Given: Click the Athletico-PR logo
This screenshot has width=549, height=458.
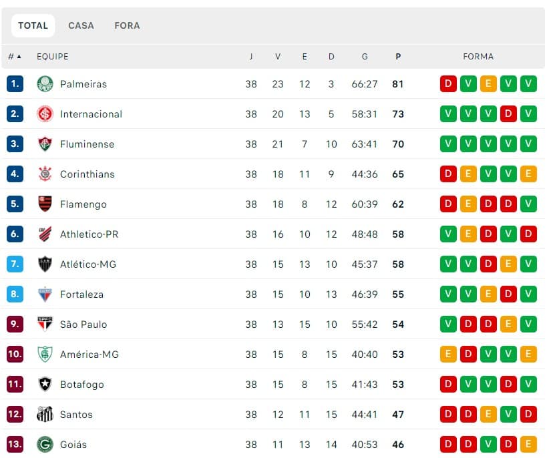Looking at the screenshot, I should click(45, 234).
